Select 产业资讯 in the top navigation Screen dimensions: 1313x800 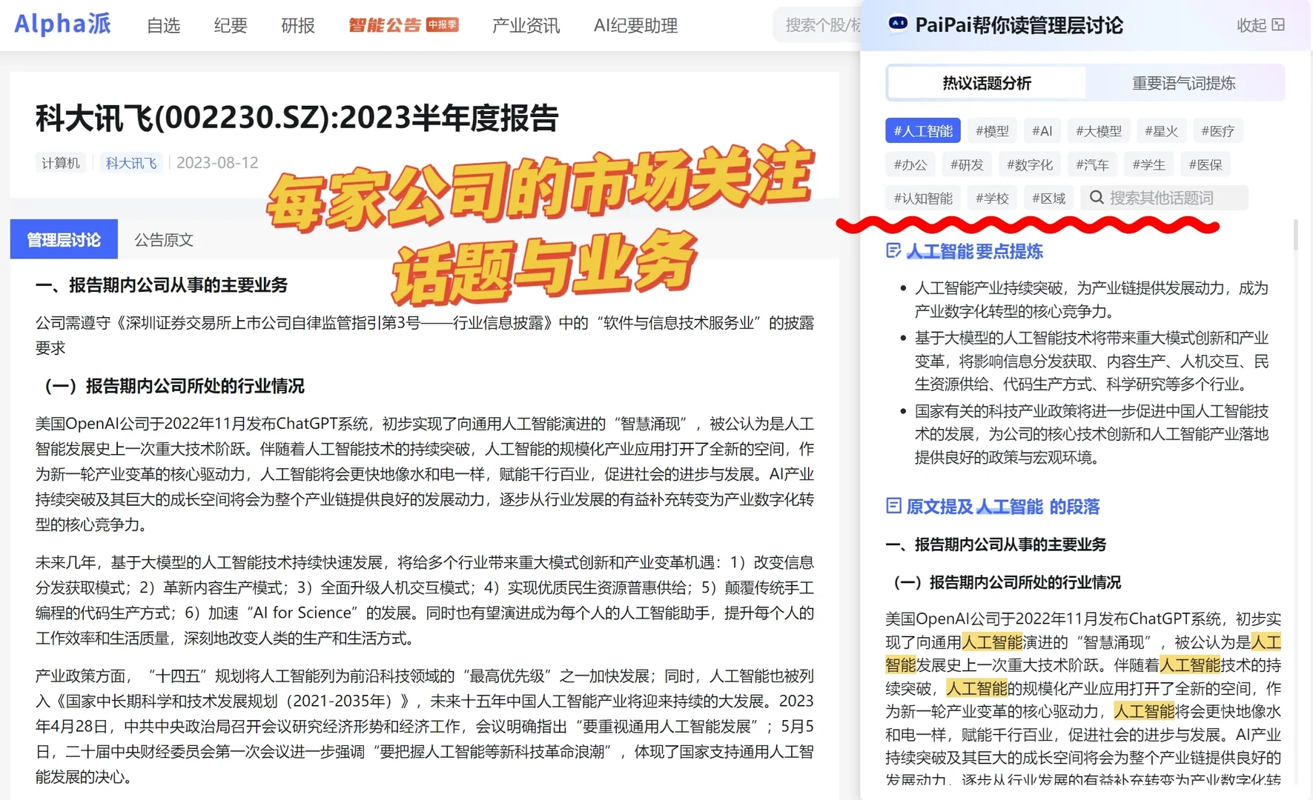(x=525, y=24)
